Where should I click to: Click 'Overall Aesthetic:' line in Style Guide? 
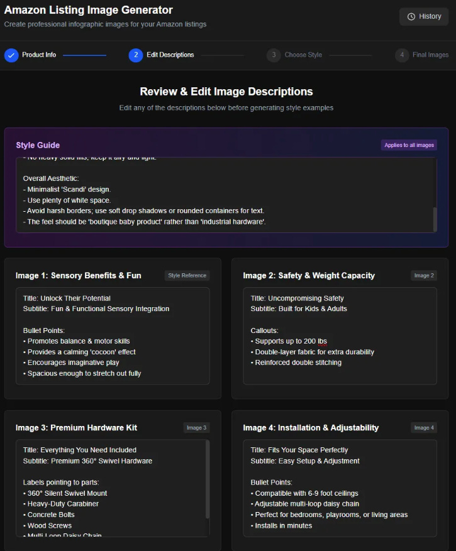coord(51,178)
